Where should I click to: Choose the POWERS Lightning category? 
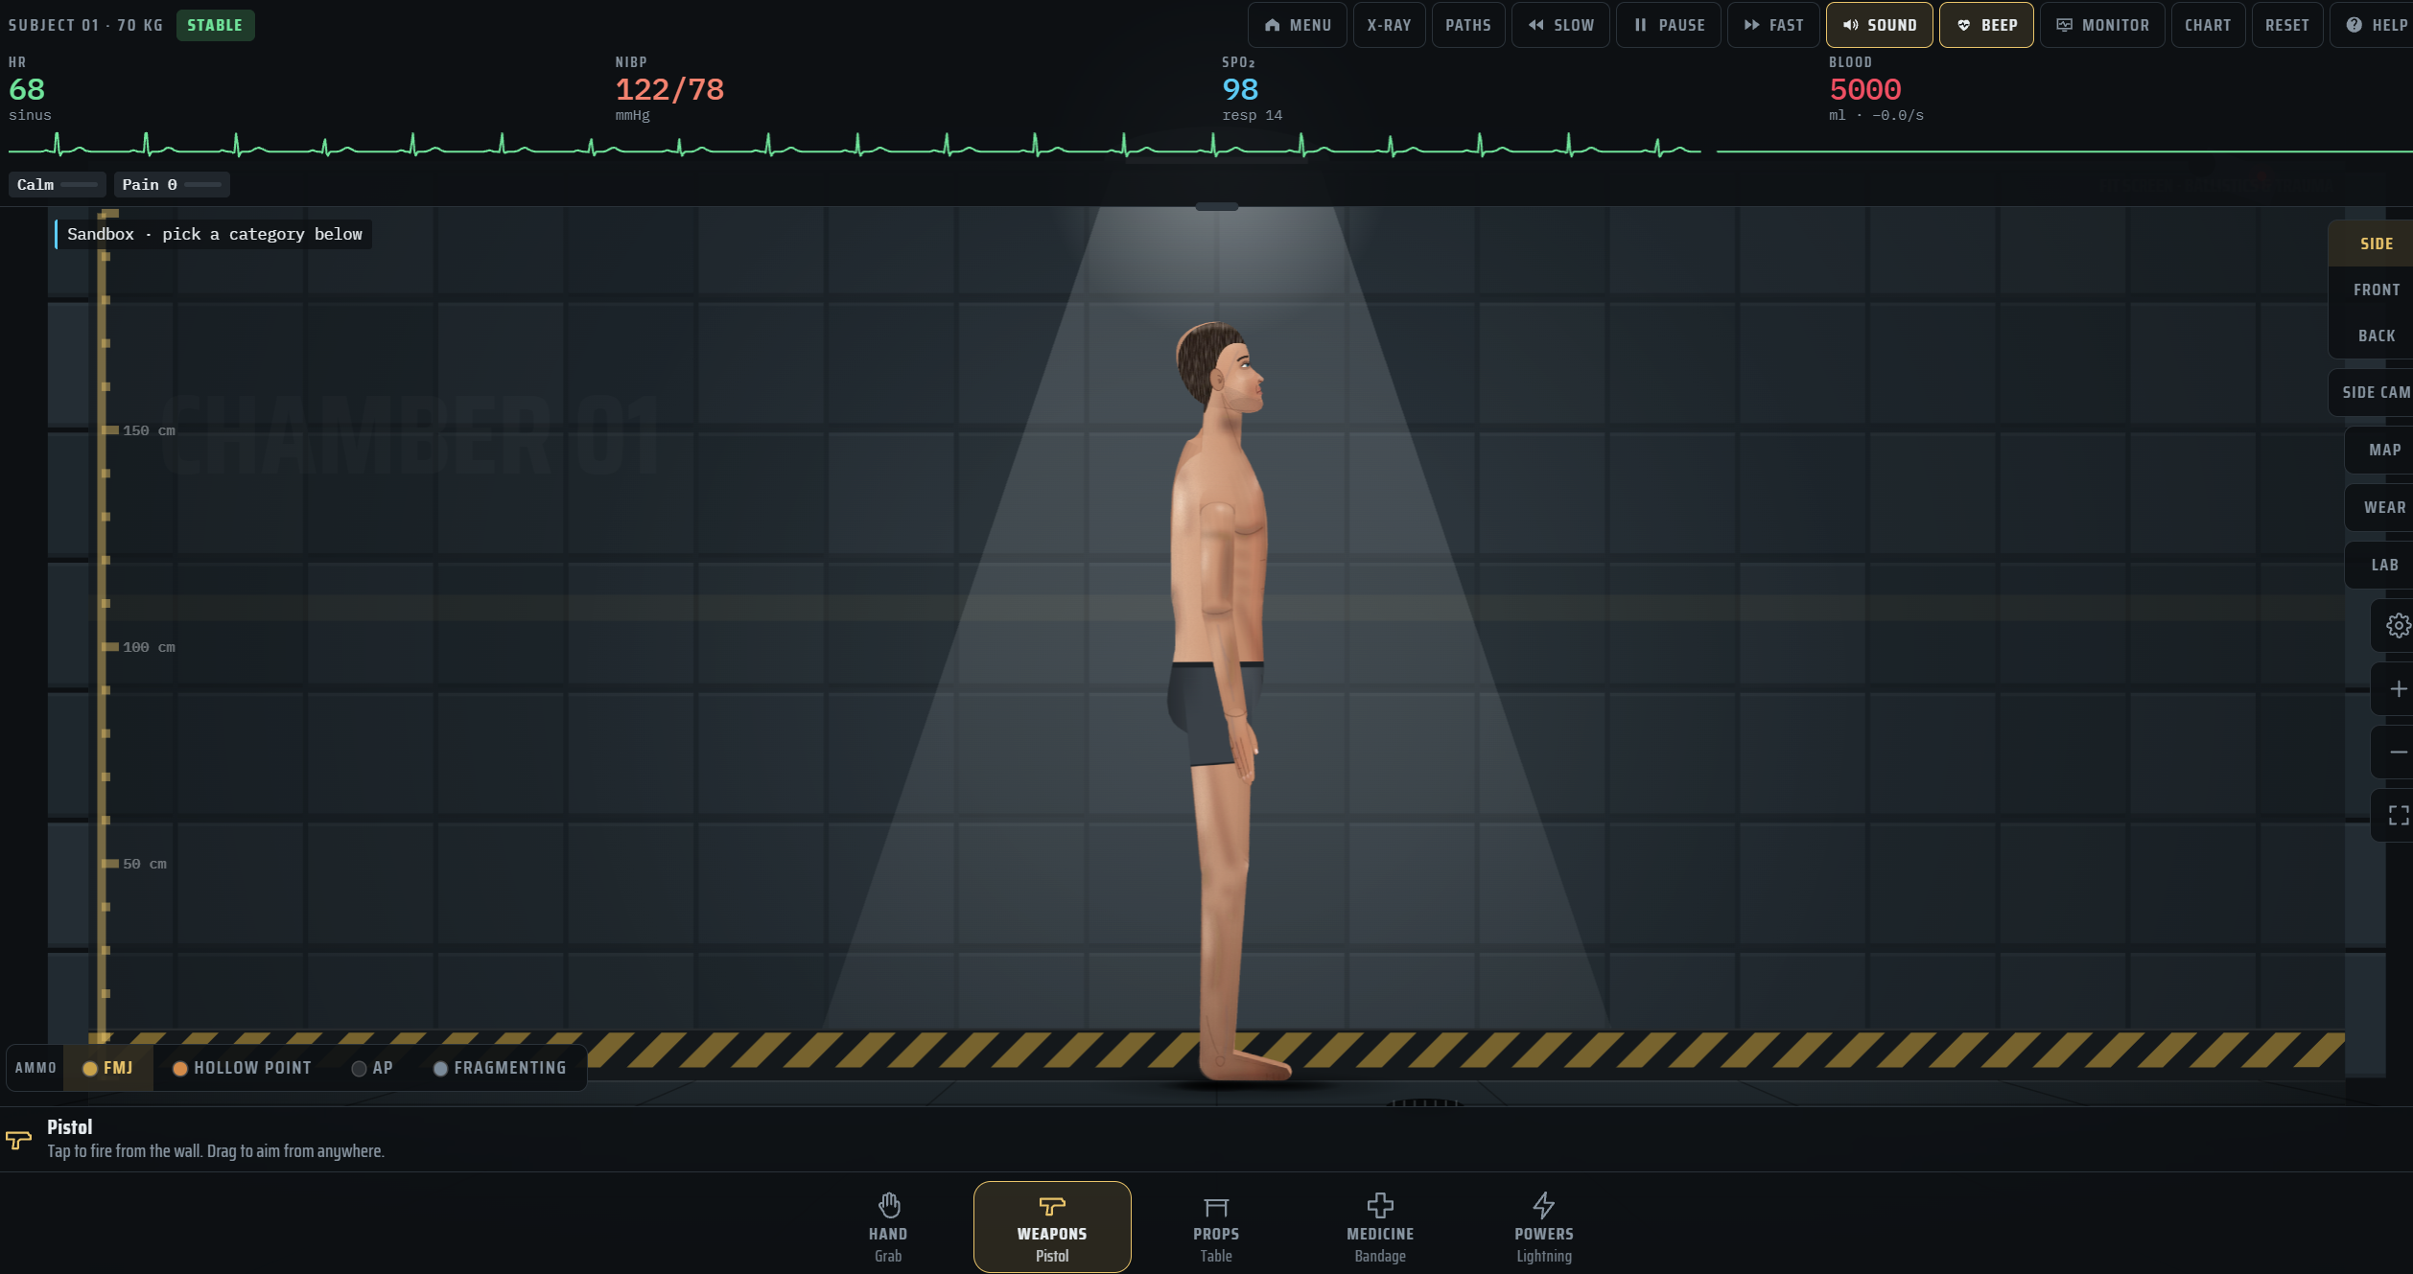(x=1544, y=1227)
